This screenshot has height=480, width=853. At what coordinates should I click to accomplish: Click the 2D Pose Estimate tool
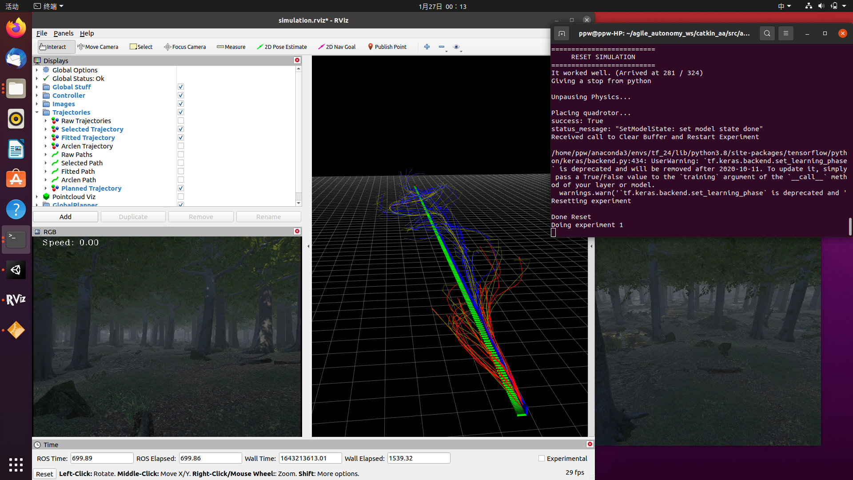tap(282, 47)
